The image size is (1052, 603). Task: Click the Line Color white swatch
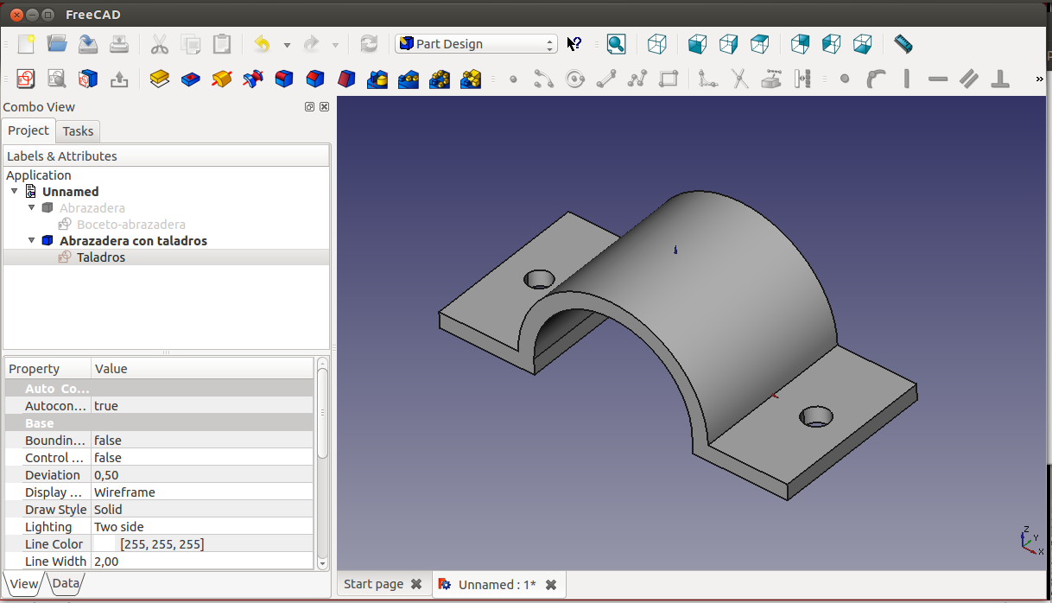point(105,544)
